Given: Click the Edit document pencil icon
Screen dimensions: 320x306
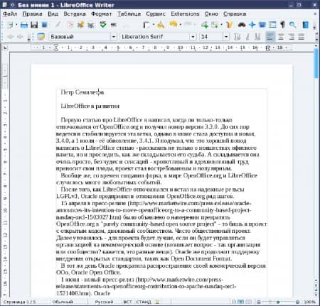Looking at the screenshot, I should click(x=58, y=25).
